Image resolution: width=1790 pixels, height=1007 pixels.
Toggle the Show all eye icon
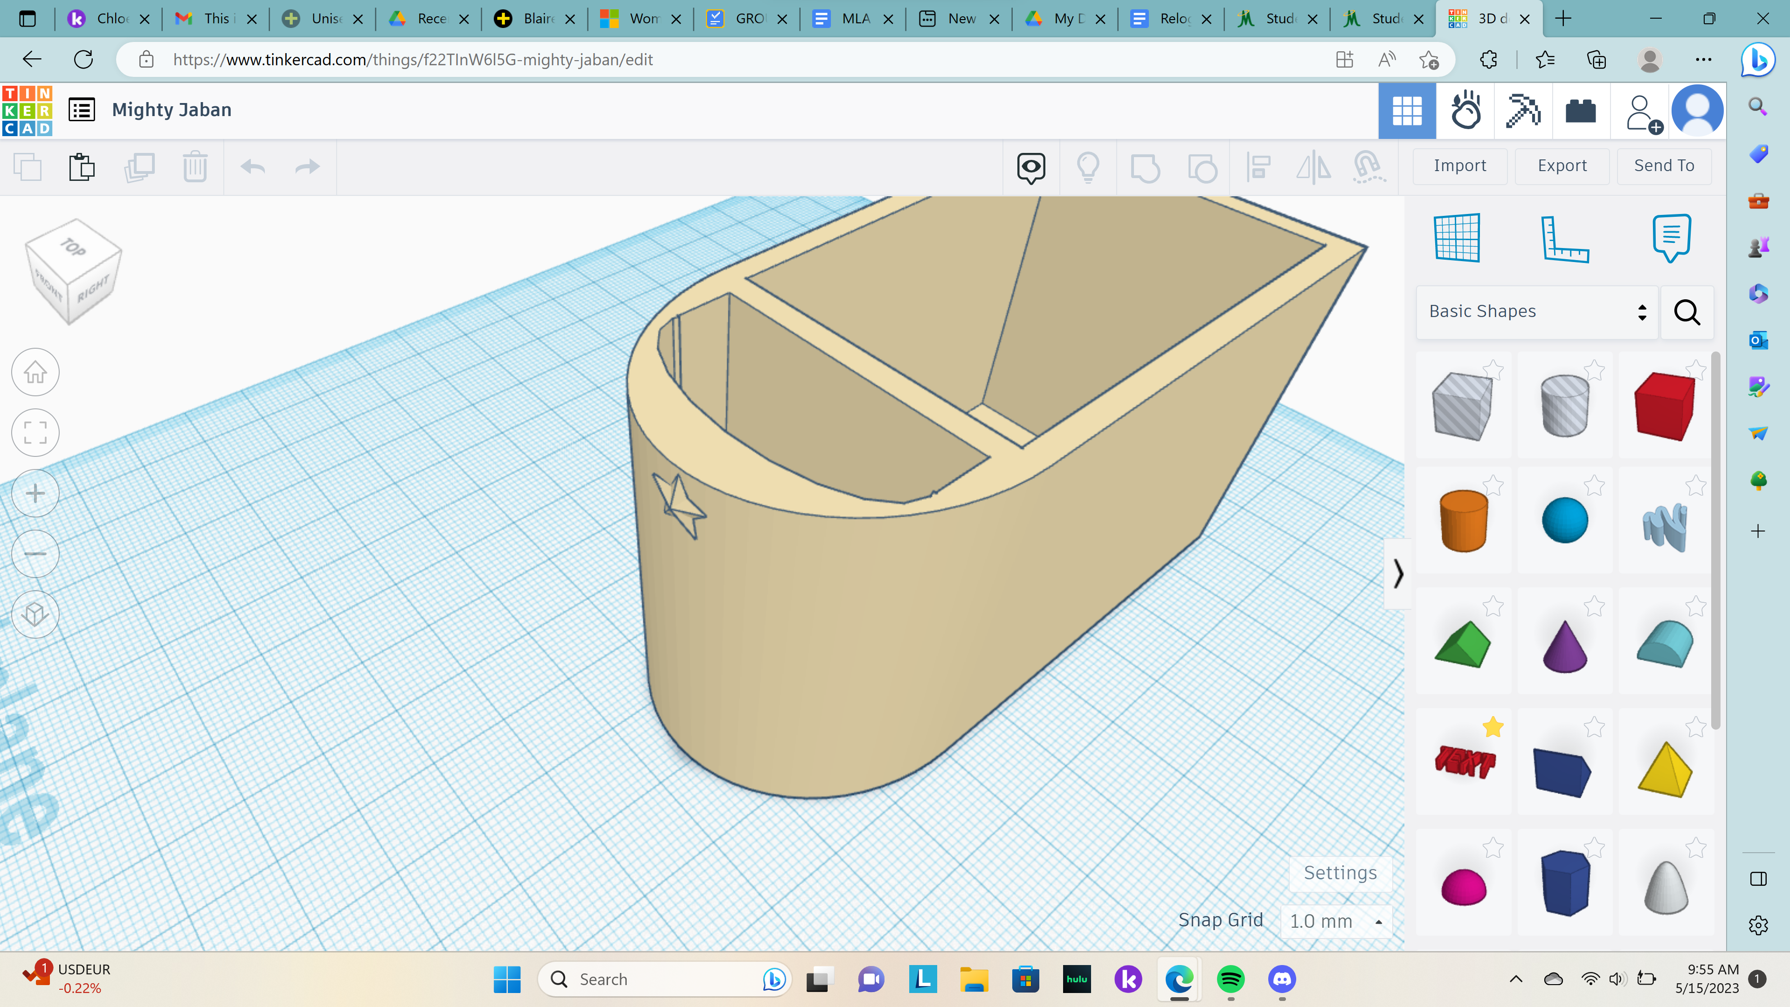1031,167
